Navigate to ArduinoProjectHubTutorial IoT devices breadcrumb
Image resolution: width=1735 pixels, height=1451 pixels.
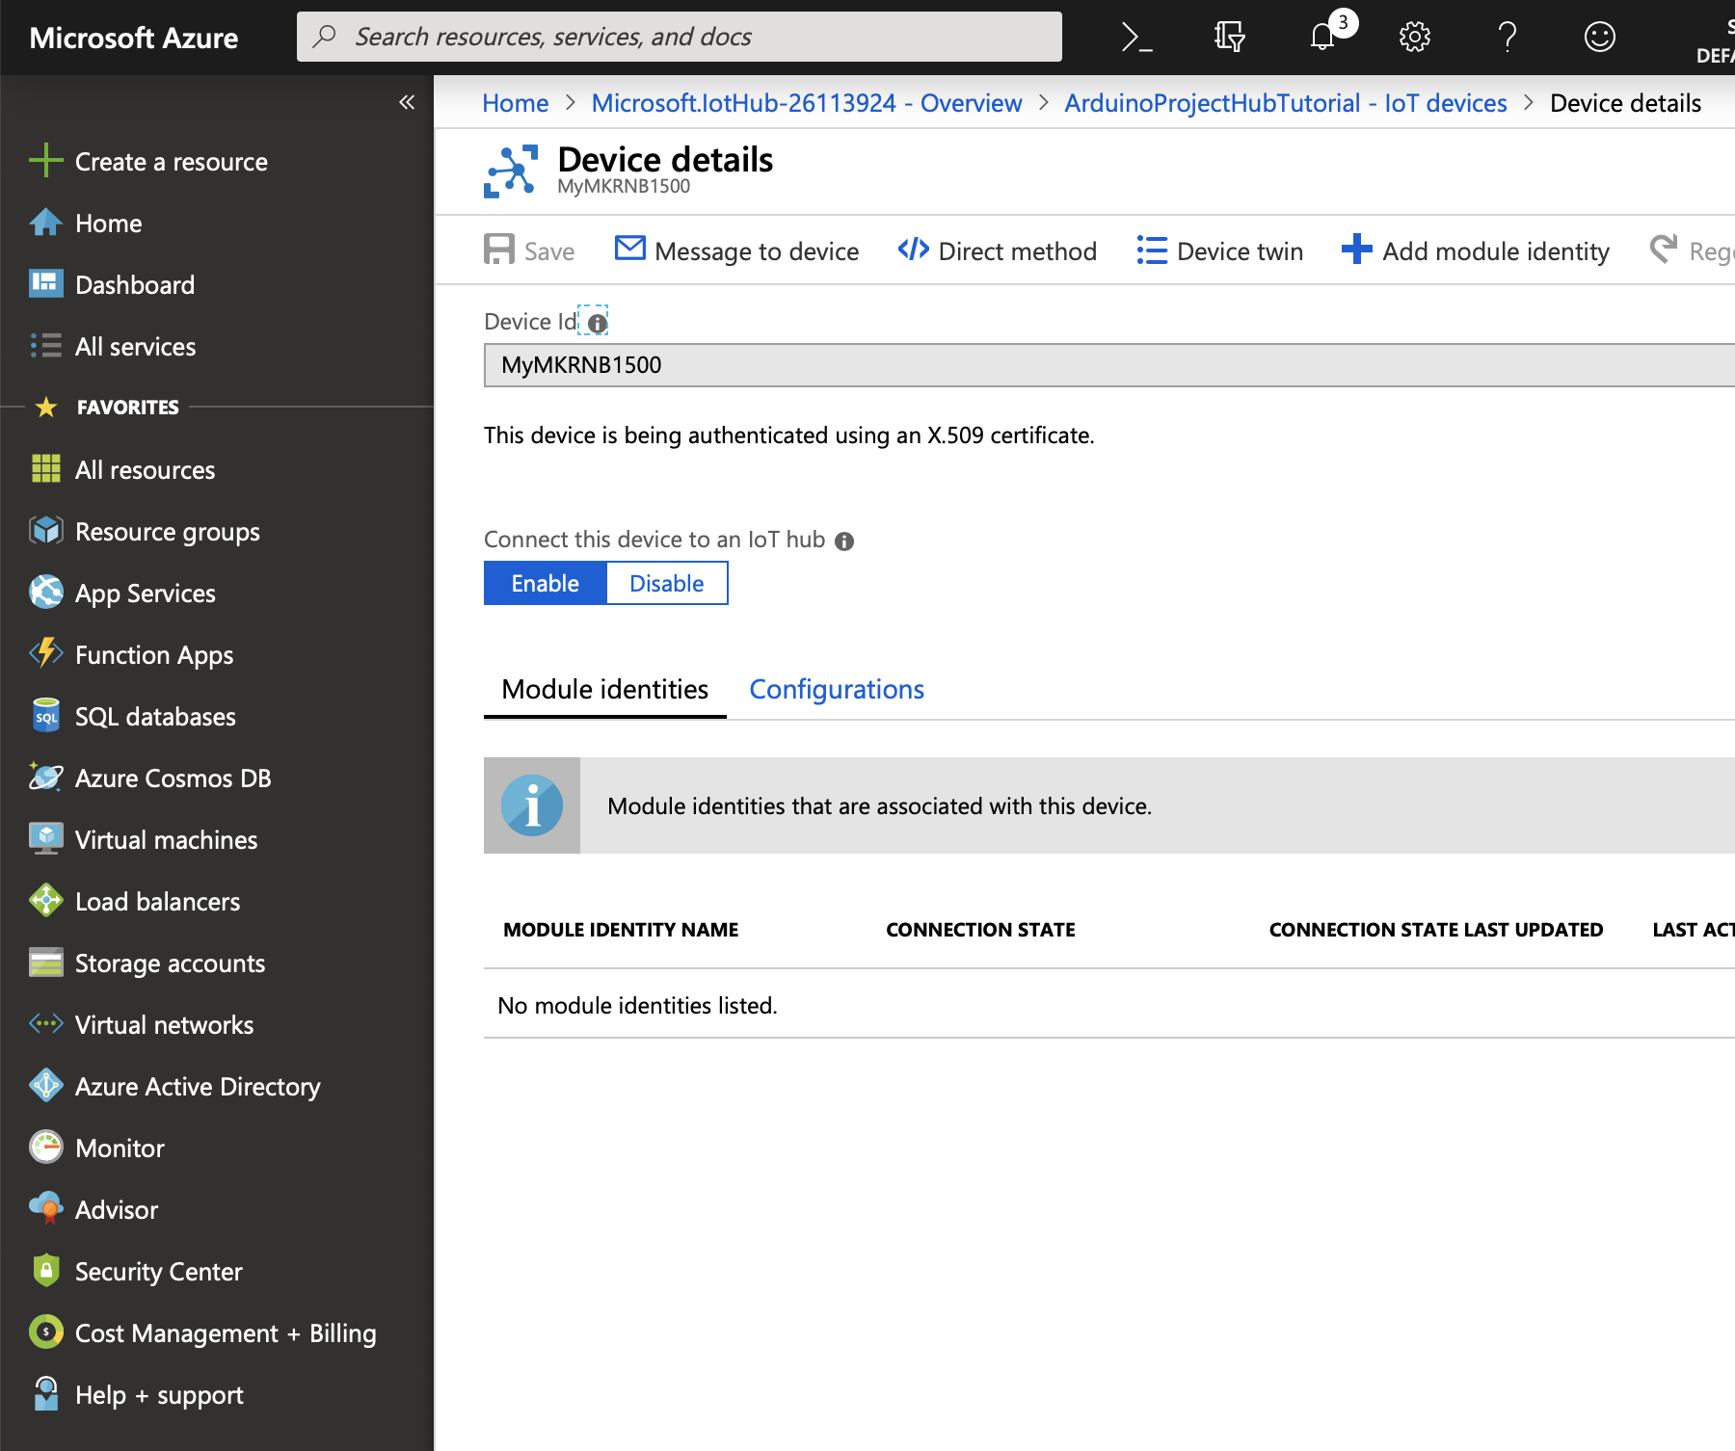click(1285, 103)
